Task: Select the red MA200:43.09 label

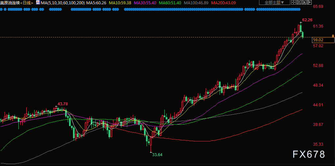Action: point(223,3)
